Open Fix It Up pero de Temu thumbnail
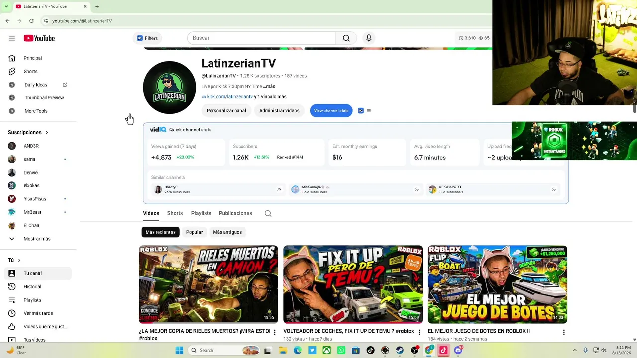 (353, 284)
